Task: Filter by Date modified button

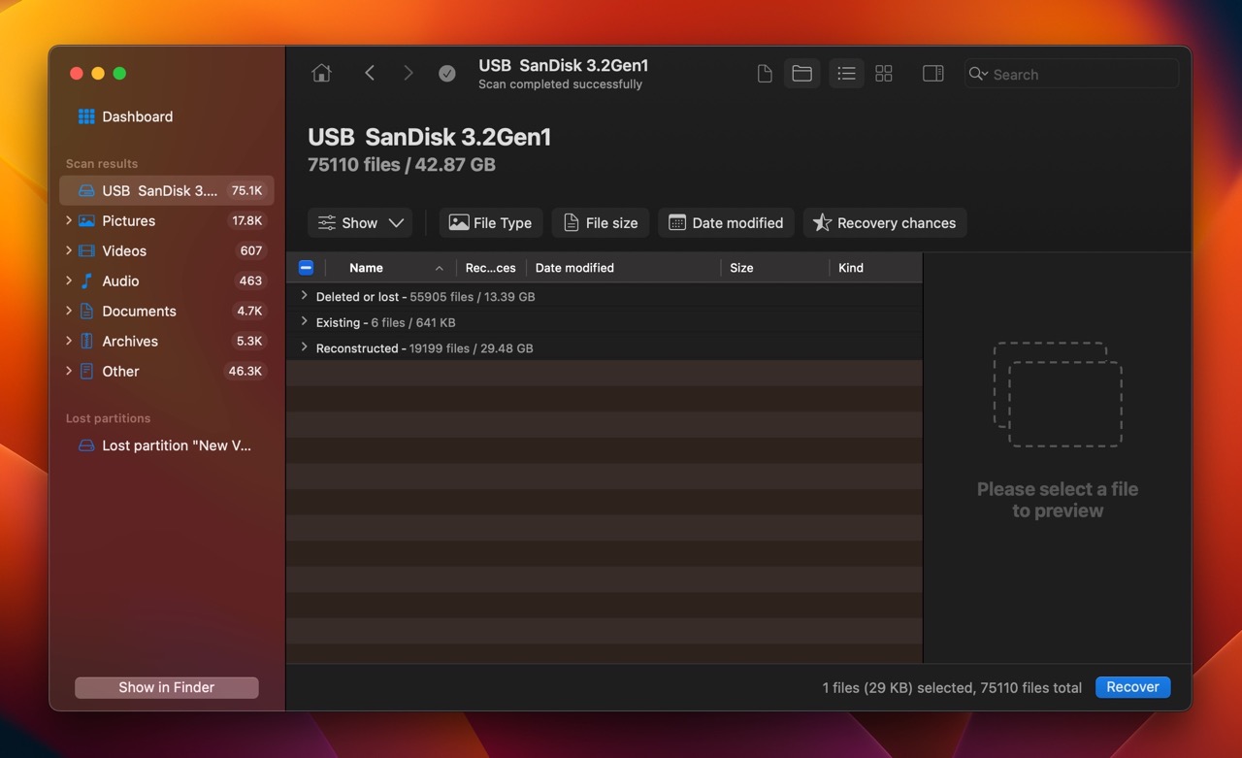Action: (x=726, y=222)
